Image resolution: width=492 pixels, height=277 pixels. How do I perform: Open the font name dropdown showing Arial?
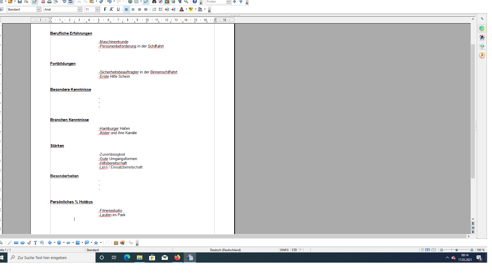tap(80, 9)
